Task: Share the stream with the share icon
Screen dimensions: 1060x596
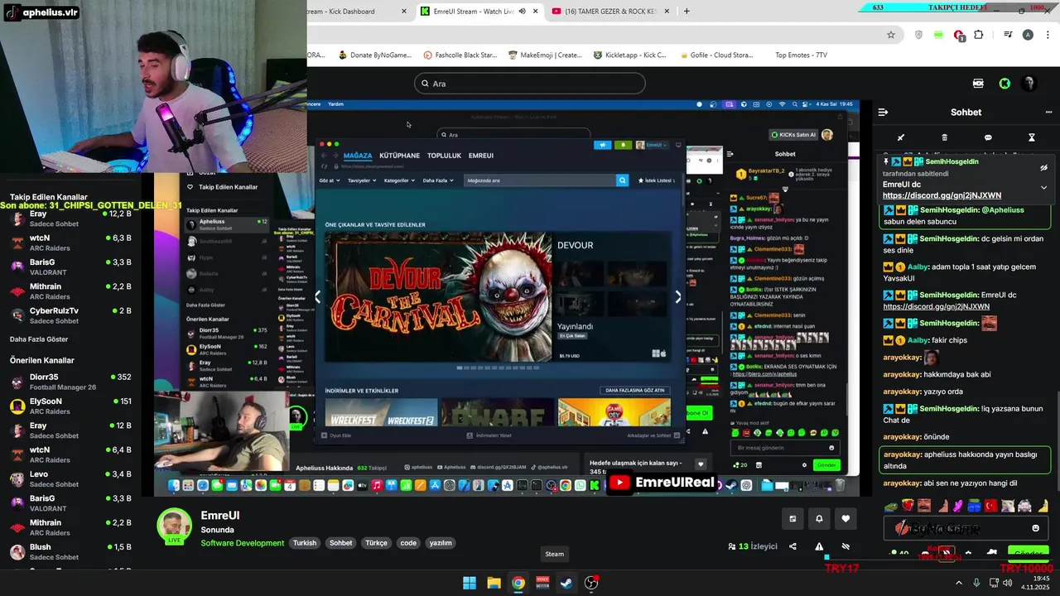Action: 793,546
